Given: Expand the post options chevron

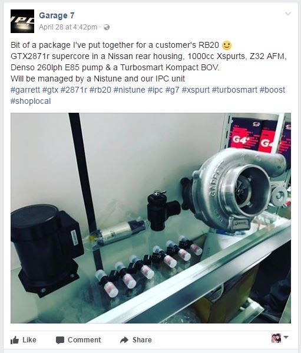Looking at the screenshot, I should [x=288, y=14].
